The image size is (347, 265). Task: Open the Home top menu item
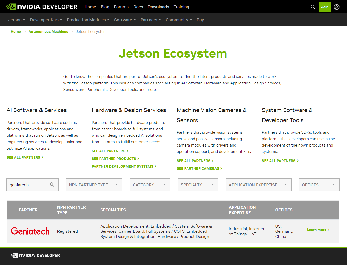tap(90, 7)
